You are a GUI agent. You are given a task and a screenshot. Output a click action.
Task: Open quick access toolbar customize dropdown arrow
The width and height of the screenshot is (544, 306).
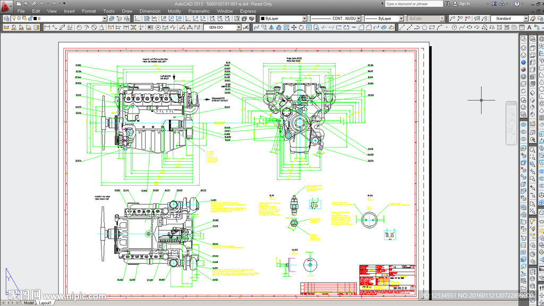pos(64,4)
